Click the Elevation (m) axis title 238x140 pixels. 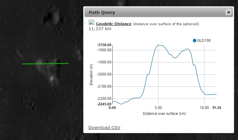91,74
